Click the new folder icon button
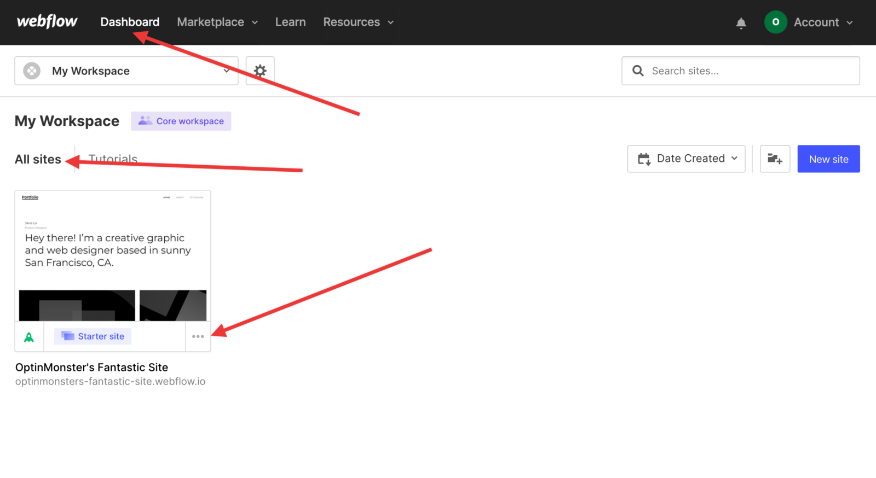 tap(775, 159)
